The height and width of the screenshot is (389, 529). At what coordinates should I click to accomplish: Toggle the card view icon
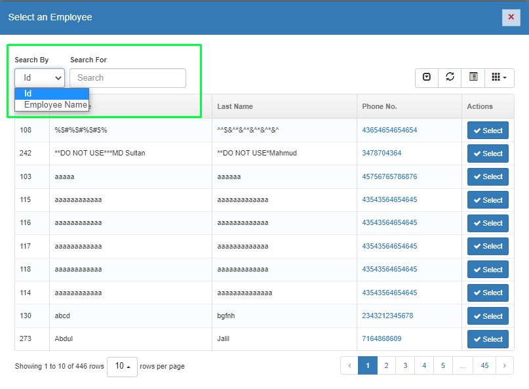473,77
